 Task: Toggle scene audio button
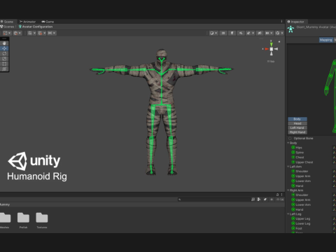click(x=241, y=33)
